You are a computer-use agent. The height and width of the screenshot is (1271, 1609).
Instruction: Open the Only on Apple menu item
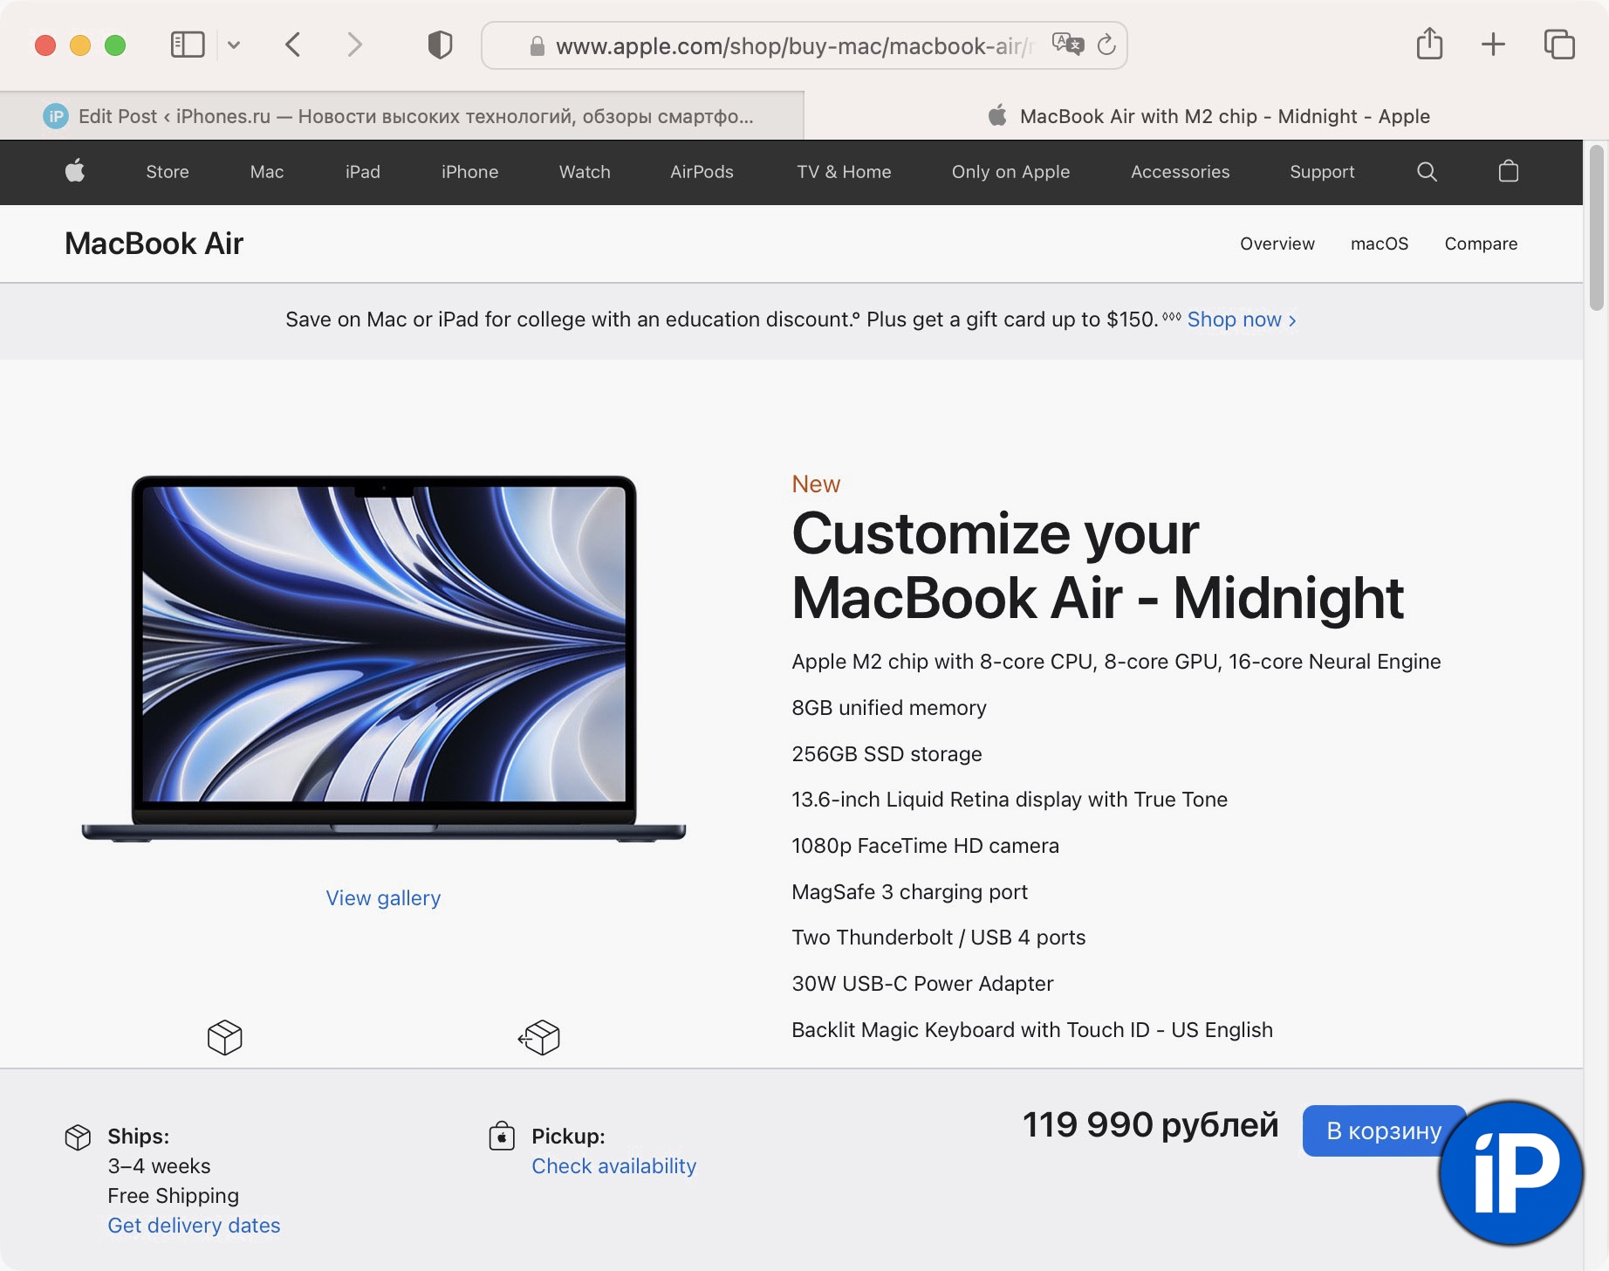click(x=1010, y=172)
